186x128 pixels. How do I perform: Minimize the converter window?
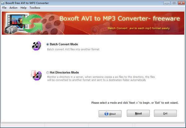tap(167, 3)
